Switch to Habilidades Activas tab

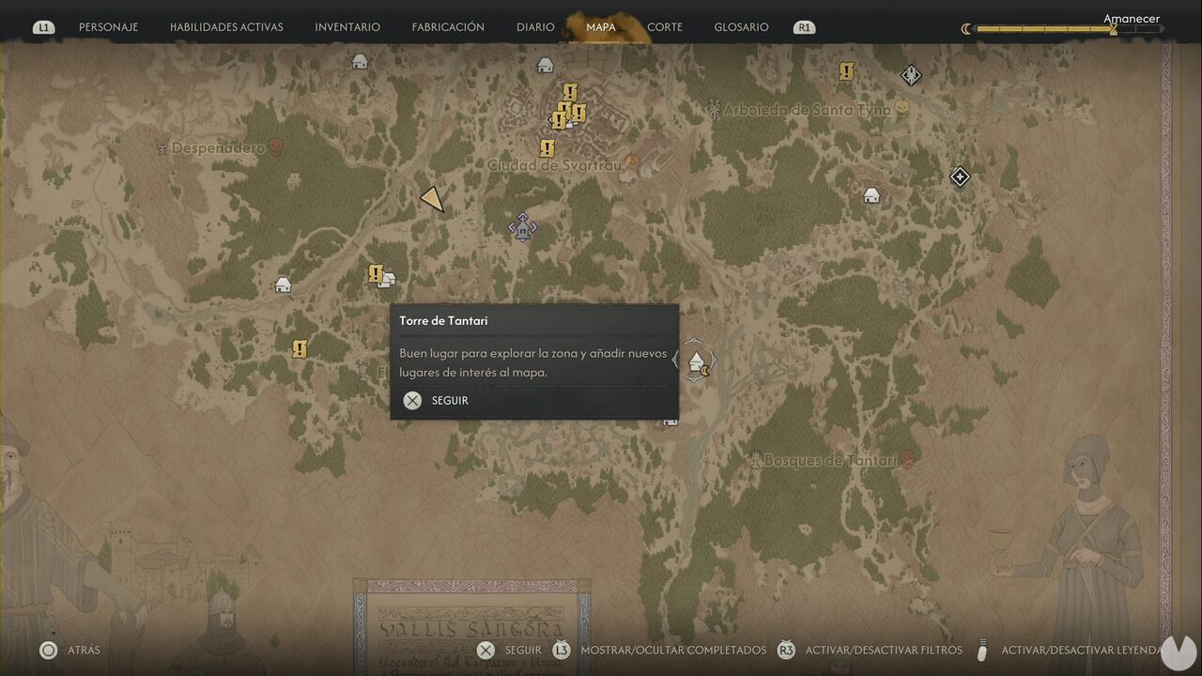click(226, 27)
